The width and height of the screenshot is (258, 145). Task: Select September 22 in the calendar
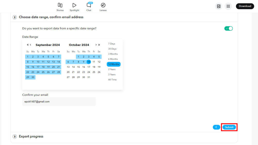click(28, 72)
